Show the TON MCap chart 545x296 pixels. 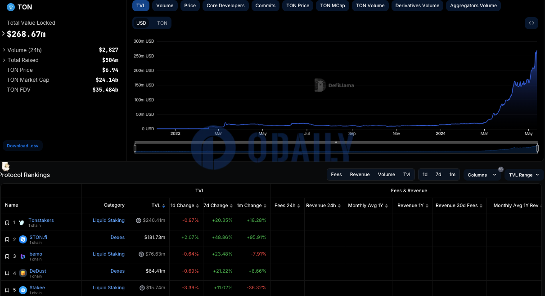[x=332, y=5]
